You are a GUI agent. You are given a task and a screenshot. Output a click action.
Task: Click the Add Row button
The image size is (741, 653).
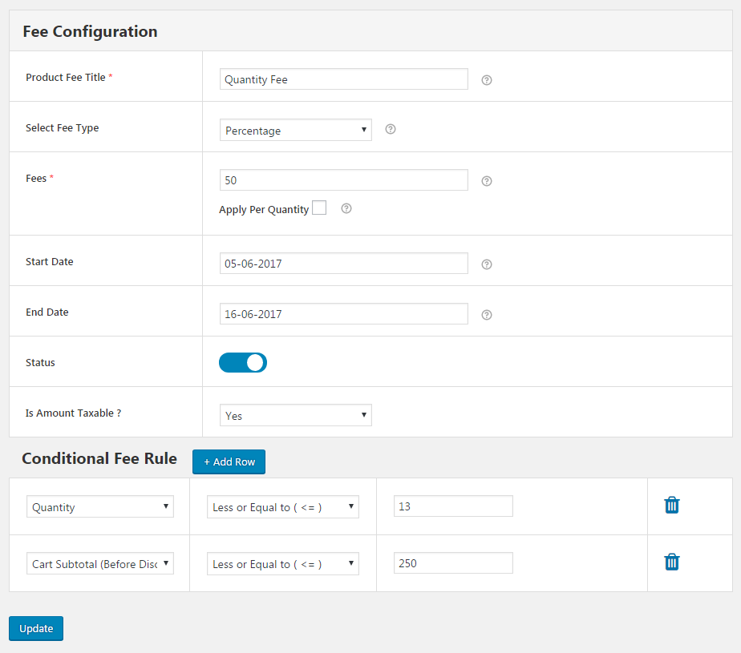pos(229,462)
